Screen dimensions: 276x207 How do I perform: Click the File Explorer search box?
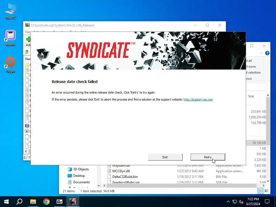tap(257, 87)
